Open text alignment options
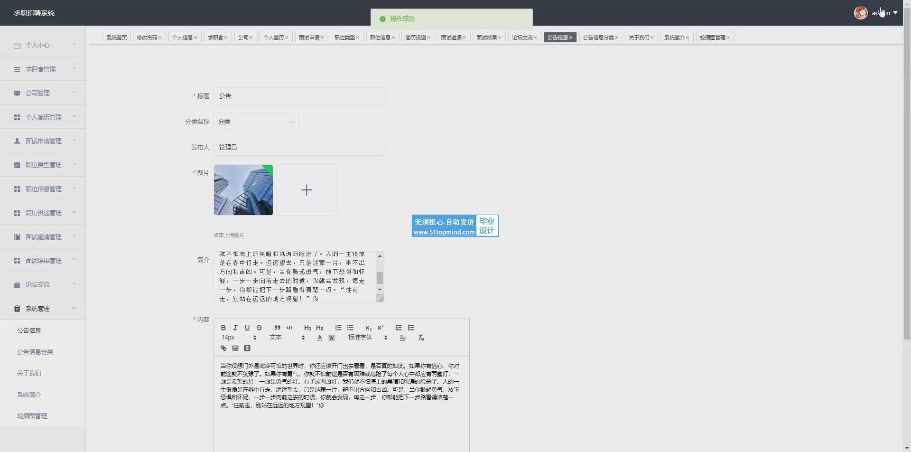 [403, 338]
